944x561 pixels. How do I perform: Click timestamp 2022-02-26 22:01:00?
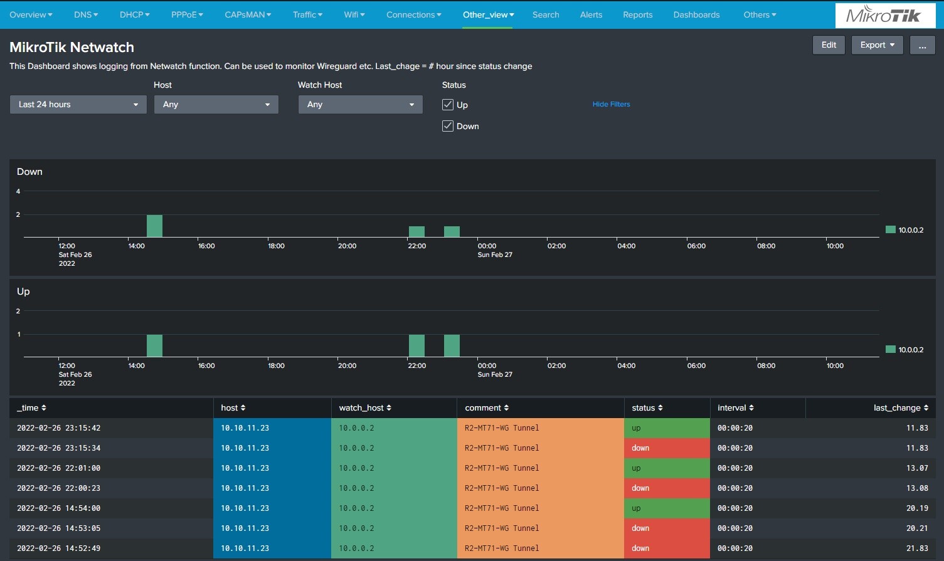click(x=58, y=468)
